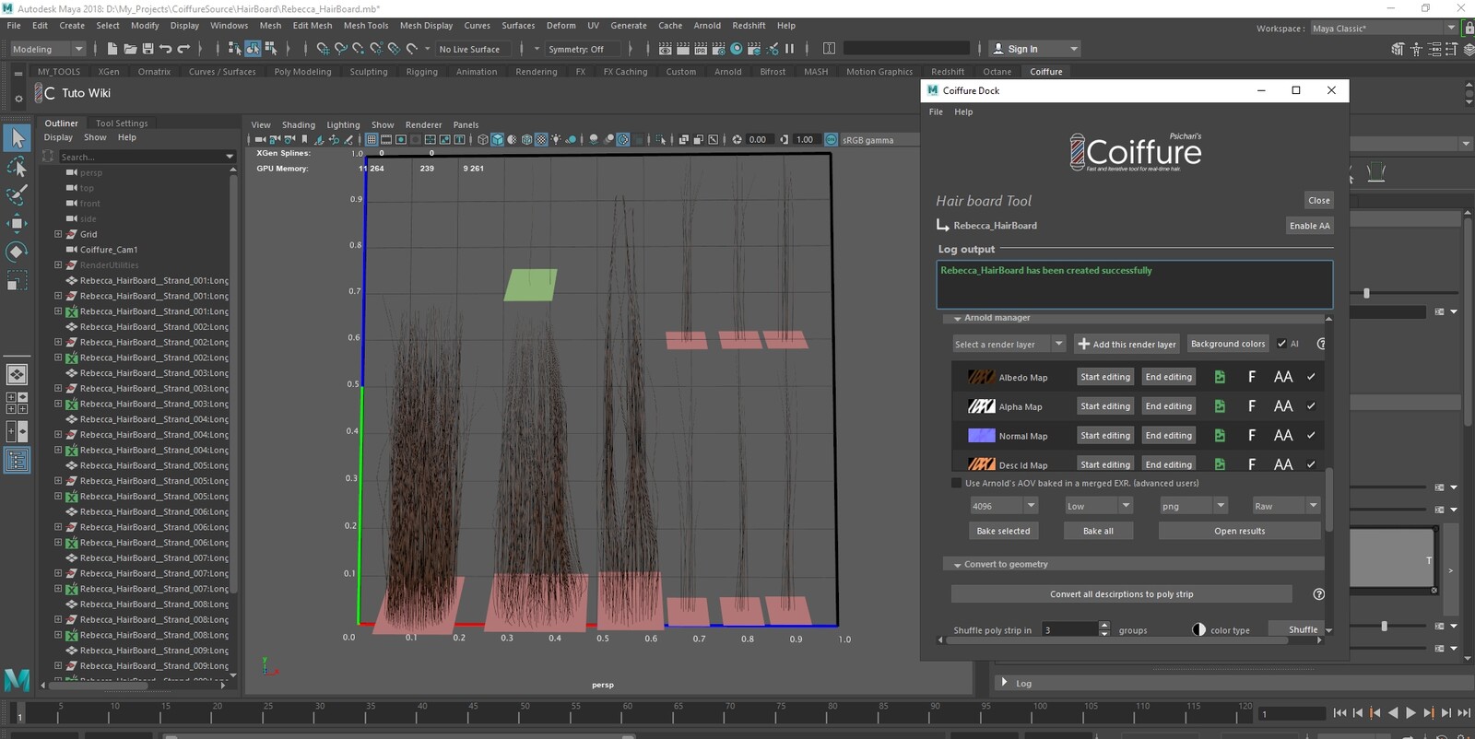
Task: Activate the Select tool arrow in toolbox
Action: 17,138
